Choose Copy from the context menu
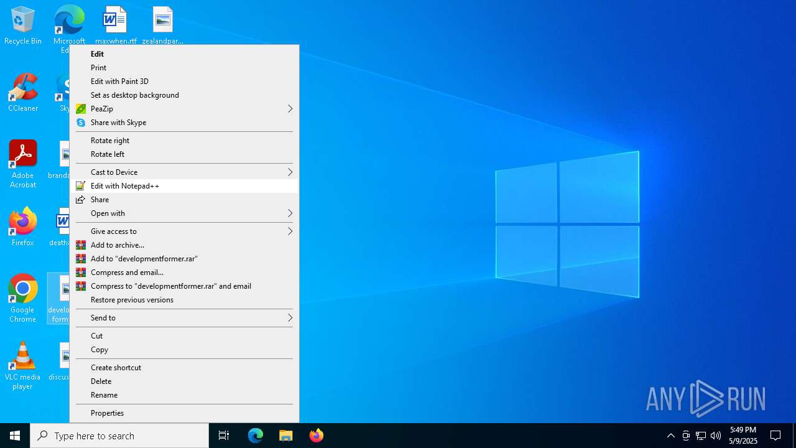Screen dimensions: 796x448 (184, 350)
